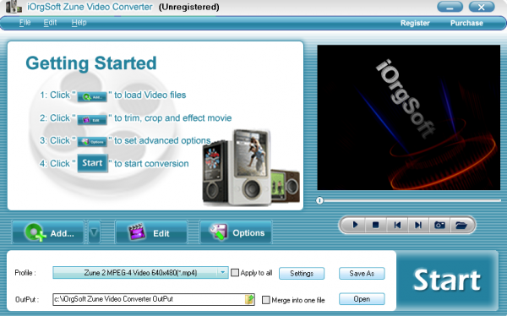The width and height of the screenshot is (507, 316).
Task: Click Register in the top bar
Action: click(x=415, y=23)
